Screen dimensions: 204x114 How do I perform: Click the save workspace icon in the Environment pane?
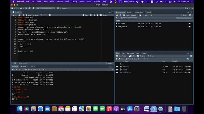click(120, 15)
